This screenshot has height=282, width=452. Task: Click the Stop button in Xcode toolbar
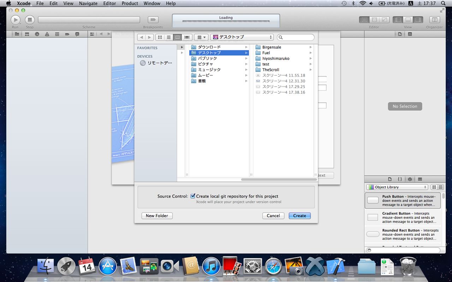tap(30, 20)
